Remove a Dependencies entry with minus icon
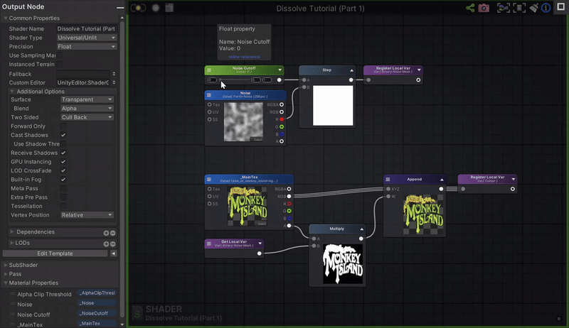This screenshot has width=569, height=328. pyautogui.click(x=113, y=233)
